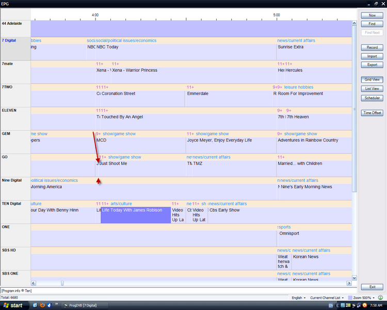The height and width of the screenshot is (310, 387).
Task: Click the EN language indicator in tray
Action: 331,305
